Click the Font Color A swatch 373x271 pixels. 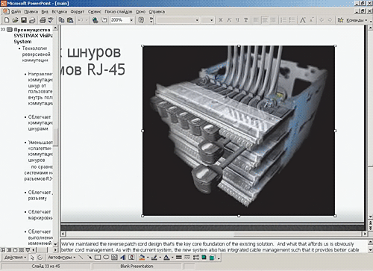[166, 258]
